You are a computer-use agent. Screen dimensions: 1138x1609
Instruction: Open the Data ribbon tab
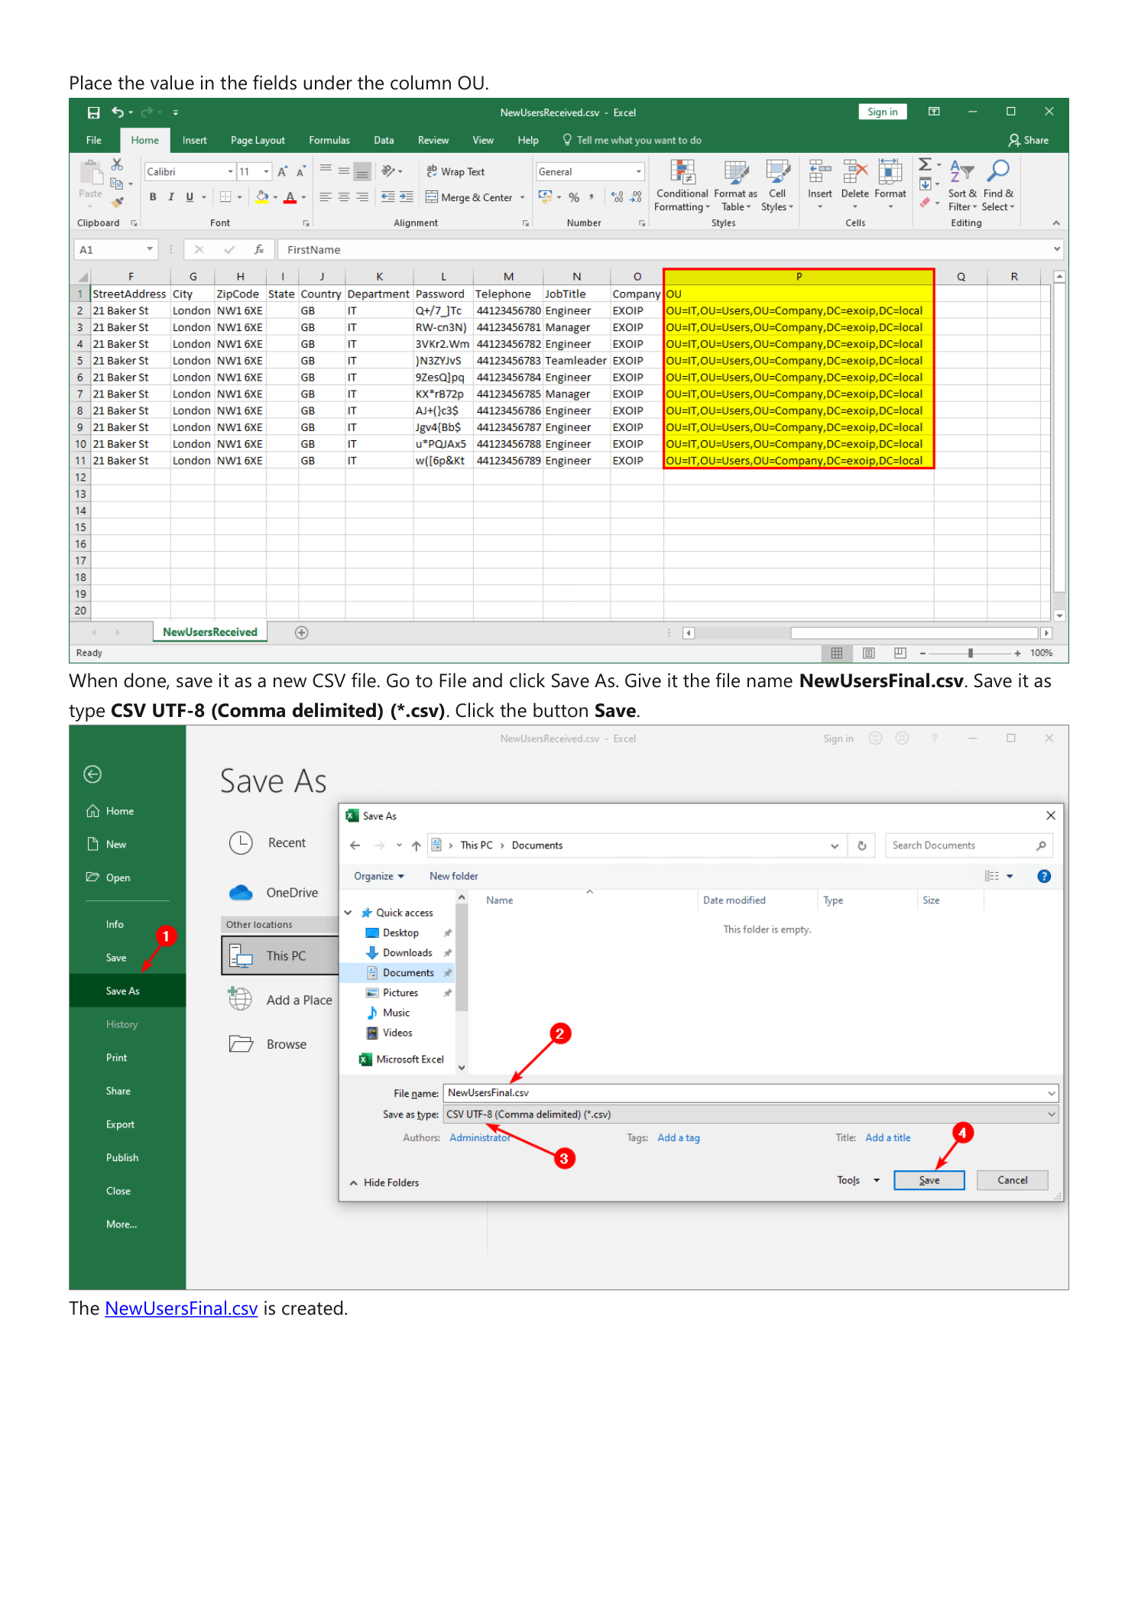click(x=384, y=140)
